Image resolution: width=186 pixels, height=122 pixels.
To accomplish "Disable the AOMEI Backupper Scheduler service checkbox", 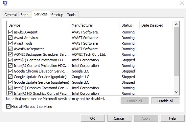I will (x=10, y=54).
